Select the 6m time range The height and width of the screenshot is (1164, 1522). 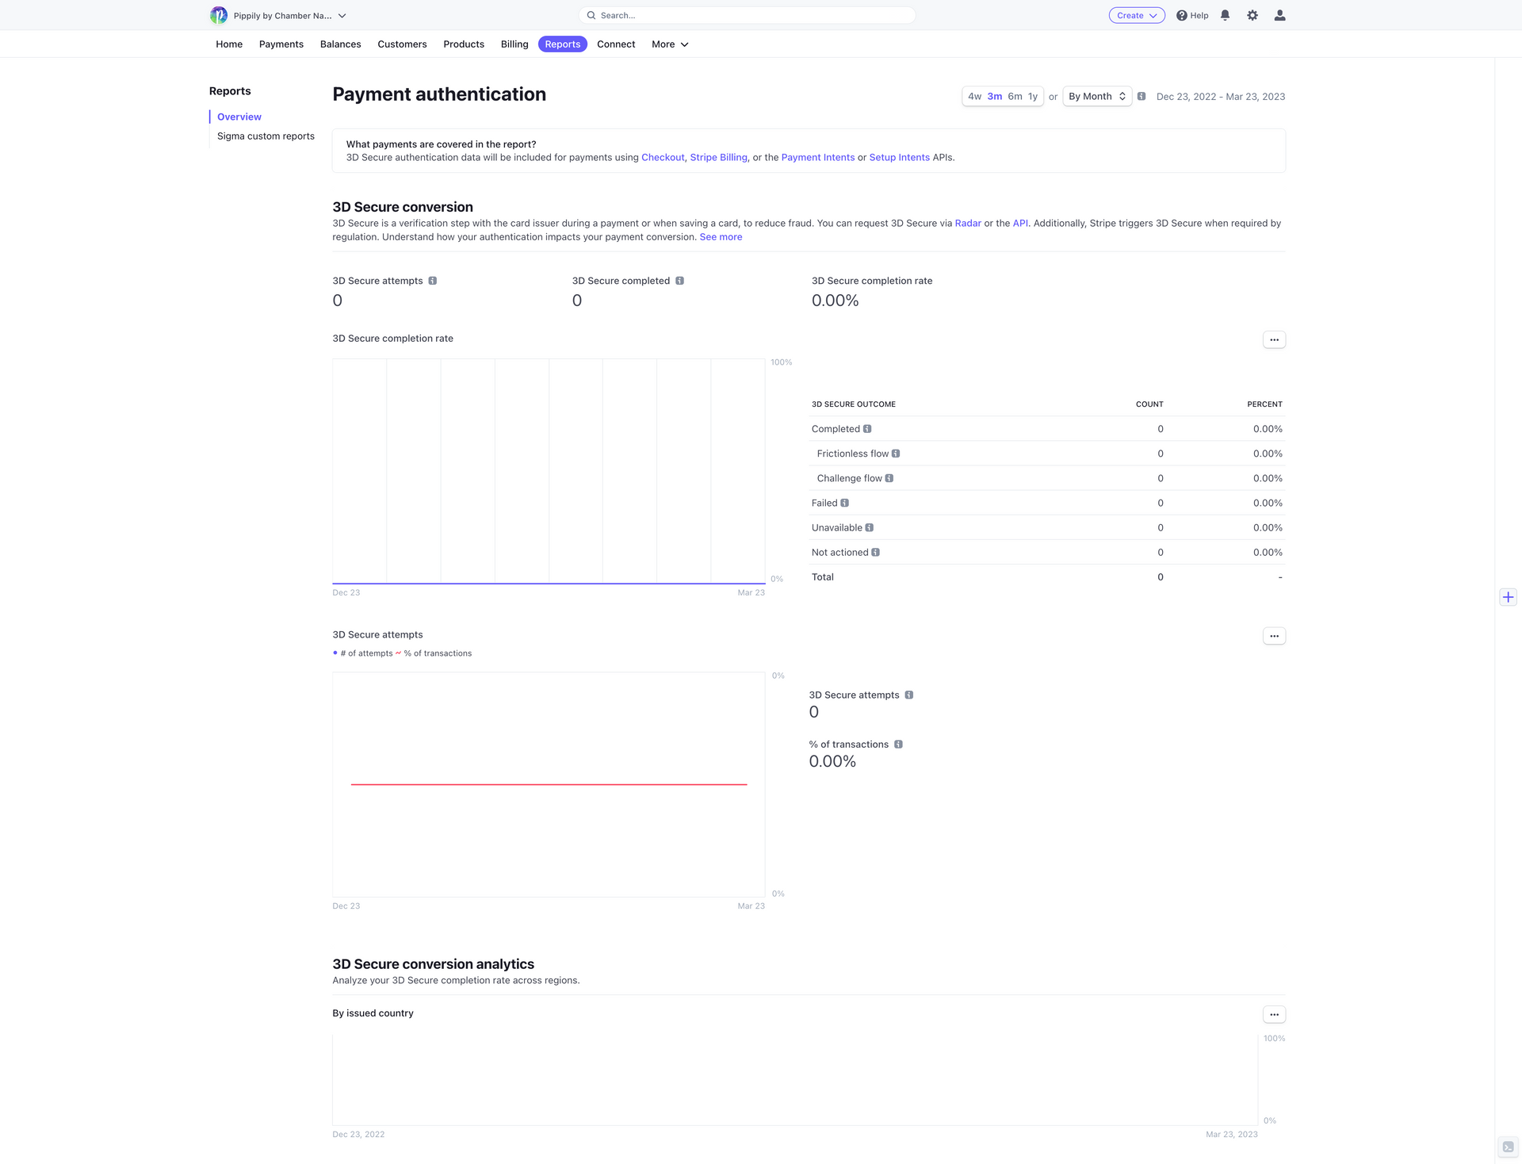(1015, 96)
